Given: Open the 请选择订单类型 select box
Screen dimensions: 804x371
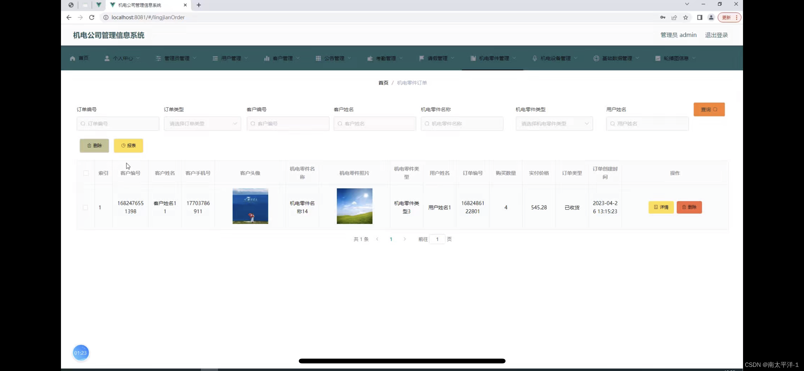Looking at the screenshot, I should click(203, 124).
